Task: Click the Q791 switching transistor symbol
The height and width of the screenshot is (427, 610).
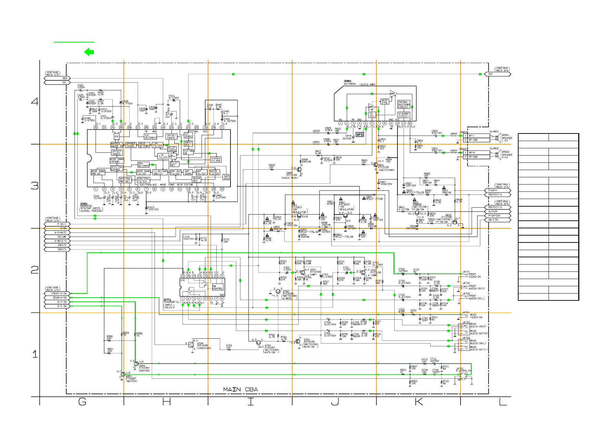Action: pos(298,341)
